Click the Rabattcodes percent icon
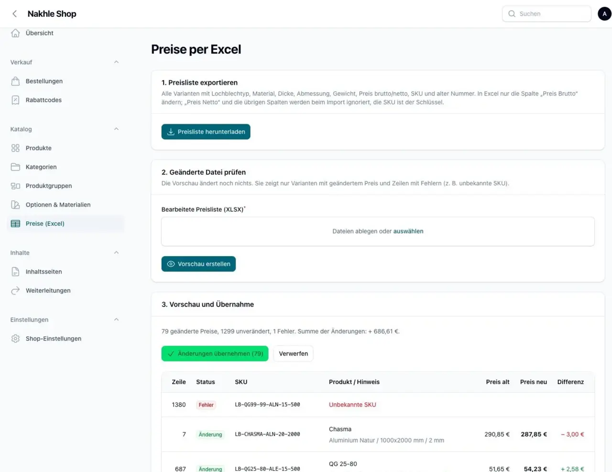This screenshot has width=612, height=472. [x=15, y=100]
